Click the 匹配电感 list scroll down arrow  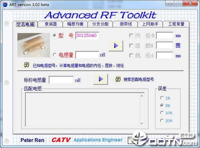click(142, 123)
